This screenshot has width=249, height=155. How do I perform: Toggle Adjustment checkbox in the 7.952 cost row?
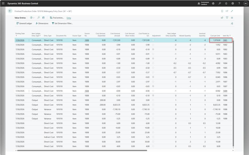153,72
